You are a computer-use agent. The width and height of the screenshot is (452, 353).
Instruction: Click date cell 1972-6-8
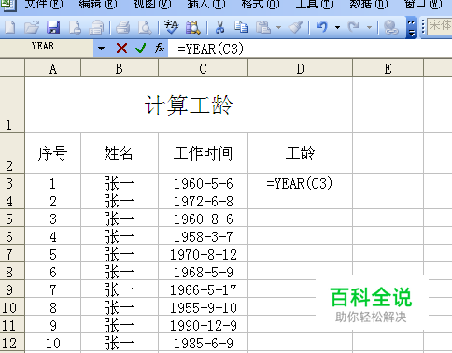(x=203, y=201)
